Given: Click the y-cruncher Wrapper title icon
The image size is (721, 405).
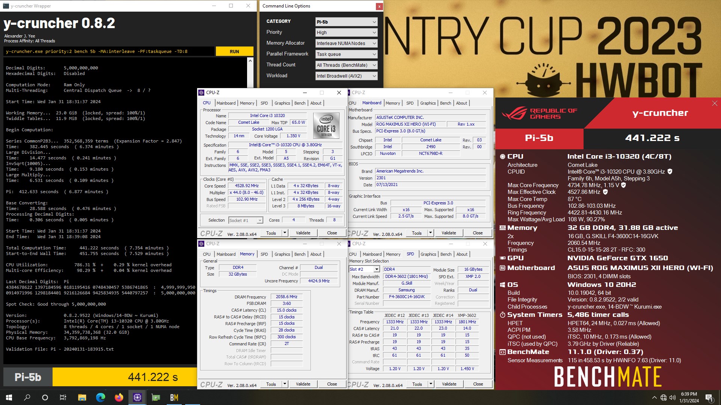Looking at the screenshot, I should coord(6,6).
